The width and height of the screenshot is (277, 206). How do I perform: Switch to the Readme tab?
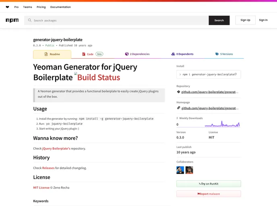tap(52, 54)
